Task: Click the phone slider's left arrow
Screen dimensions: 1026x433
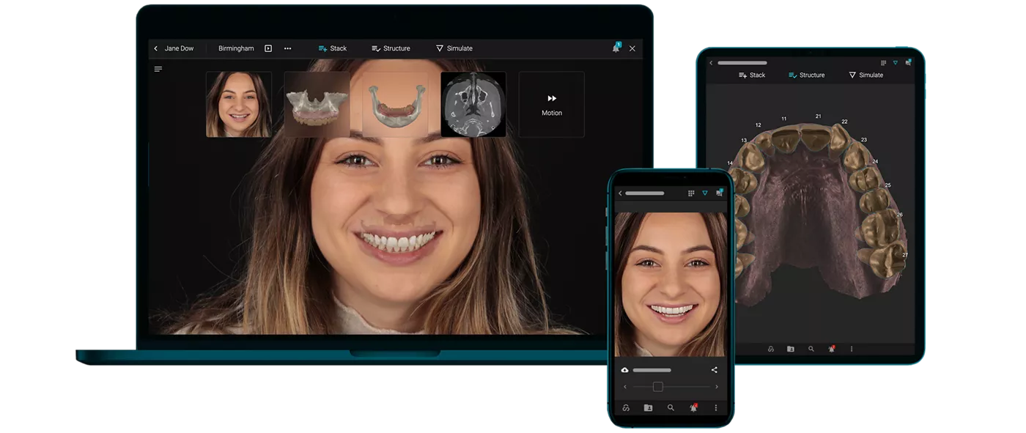Action: pyautogui.click(x=625, y=387)
